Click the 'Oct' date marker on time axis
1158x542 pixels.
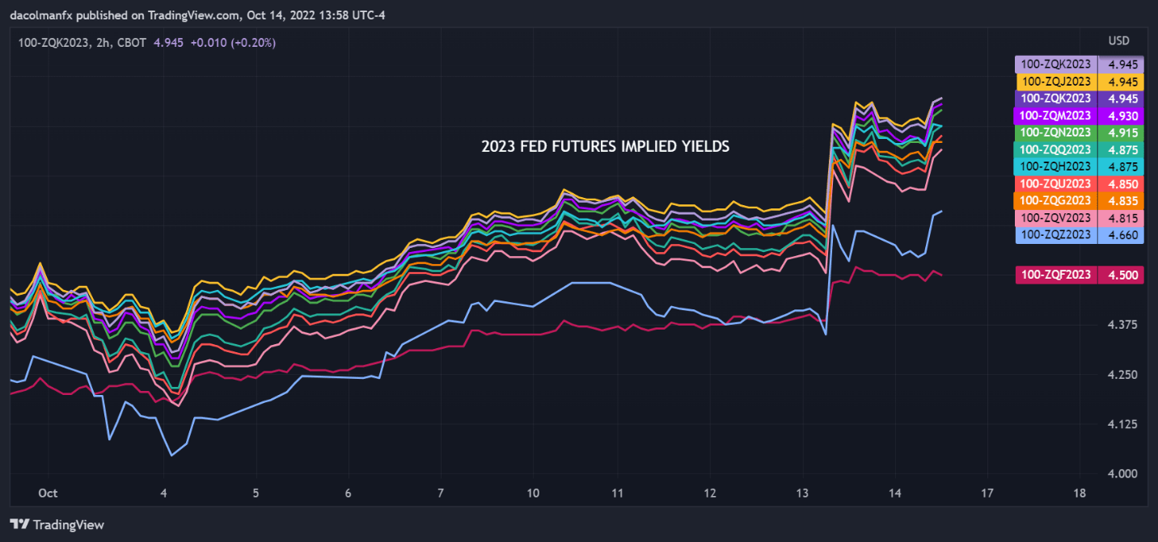[x=48, y=492]
